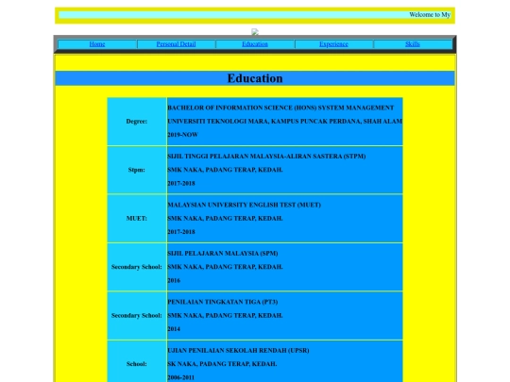Click the 2014 year text

(x=174, y=329)
